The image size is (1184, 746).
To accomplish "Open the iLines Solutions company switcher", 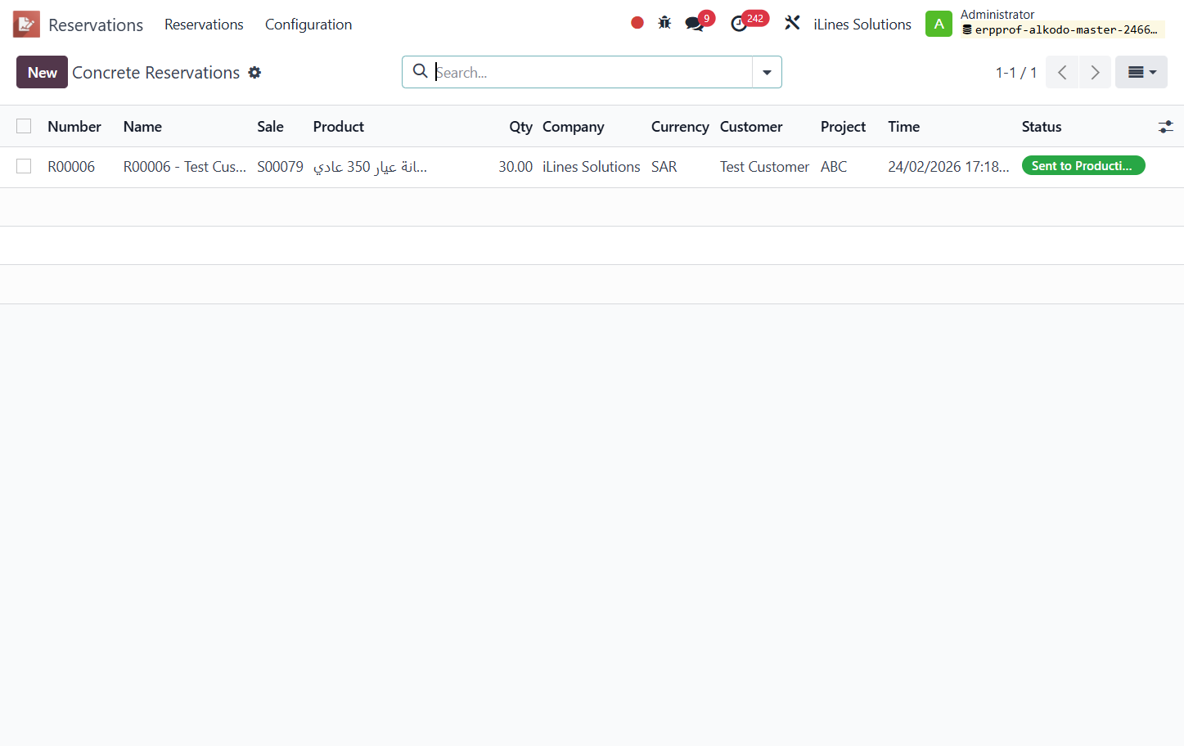I will (862, 25).
